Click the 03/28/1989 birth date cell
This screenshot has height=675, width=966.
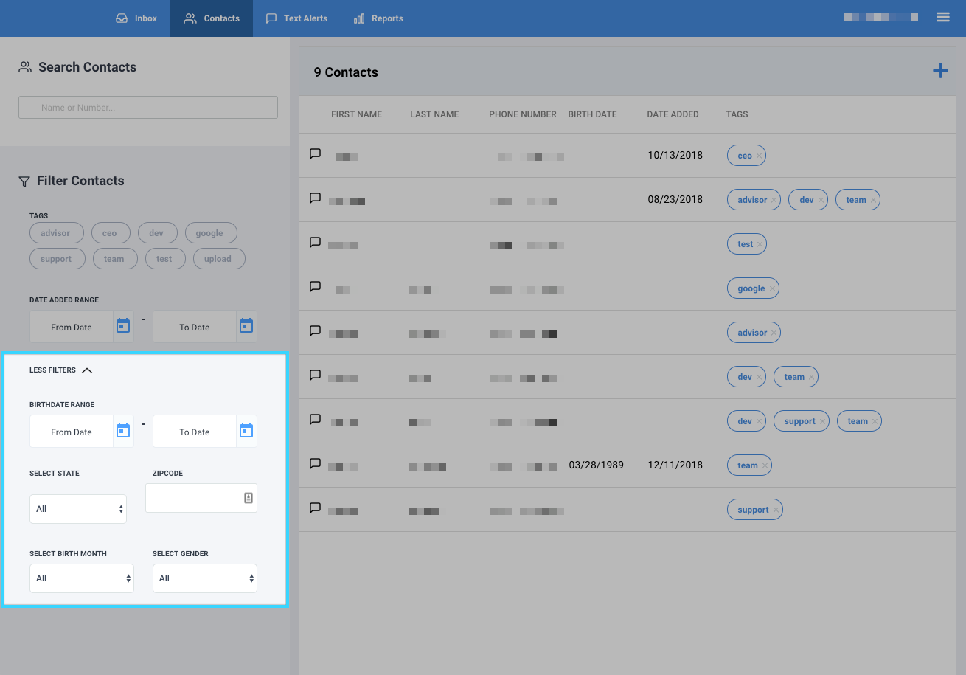tap(597, 465)
